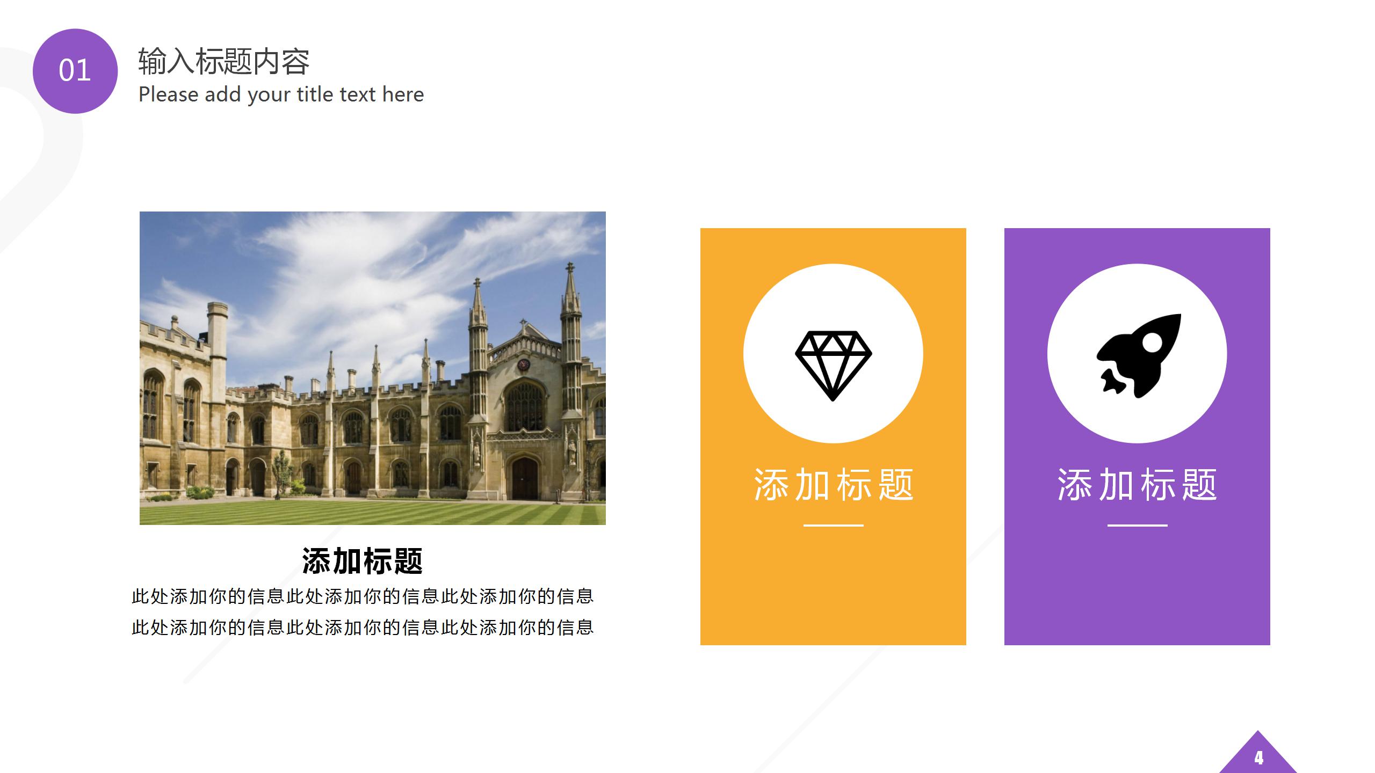Click the white underline on purple card
Screen dimensions: 1375x773
tap(1137, 525)
